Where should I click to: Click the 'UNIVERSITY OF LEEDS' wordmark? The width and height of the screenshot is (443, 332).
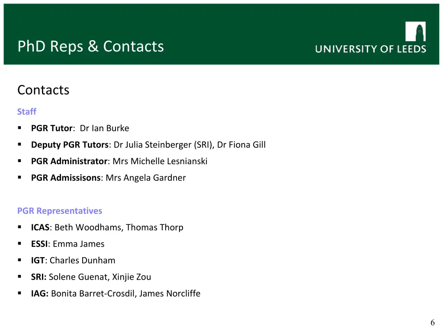tap(371, 49)
